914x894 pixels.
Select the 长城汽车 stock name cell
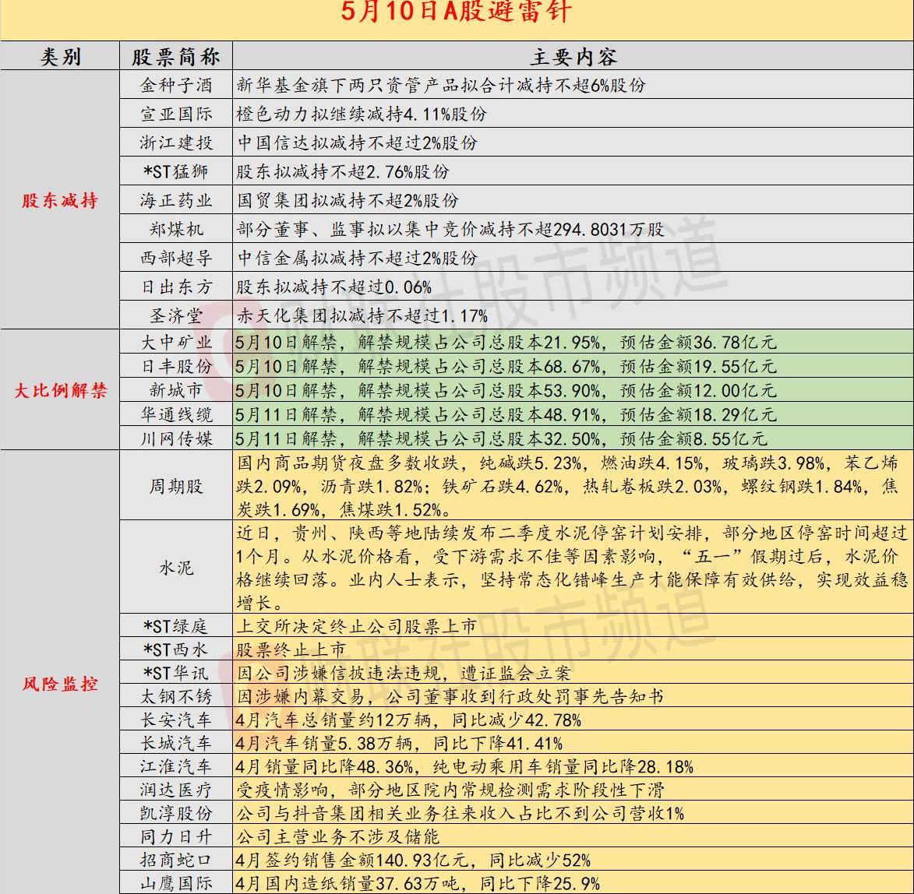[x=176, y=743]
